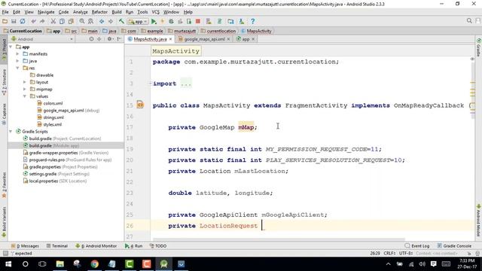Expand the layout folder arrow

[x=25, y=82]
